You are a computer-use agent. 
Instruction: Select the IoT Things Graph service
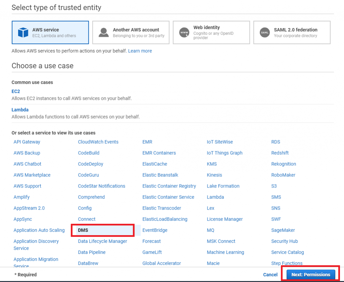coord(225,153)
